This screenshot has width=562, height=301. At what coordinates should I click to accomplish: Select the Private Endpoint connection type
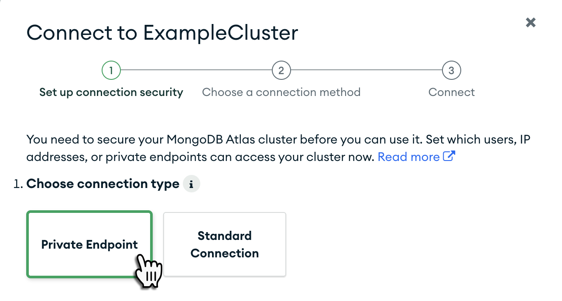click(x=89, y=244)
